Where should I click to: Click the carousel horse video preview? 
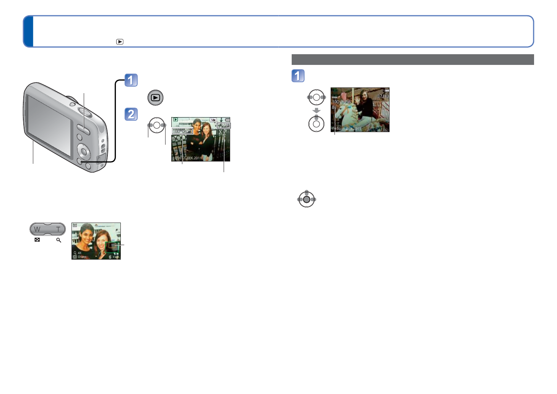360,110
